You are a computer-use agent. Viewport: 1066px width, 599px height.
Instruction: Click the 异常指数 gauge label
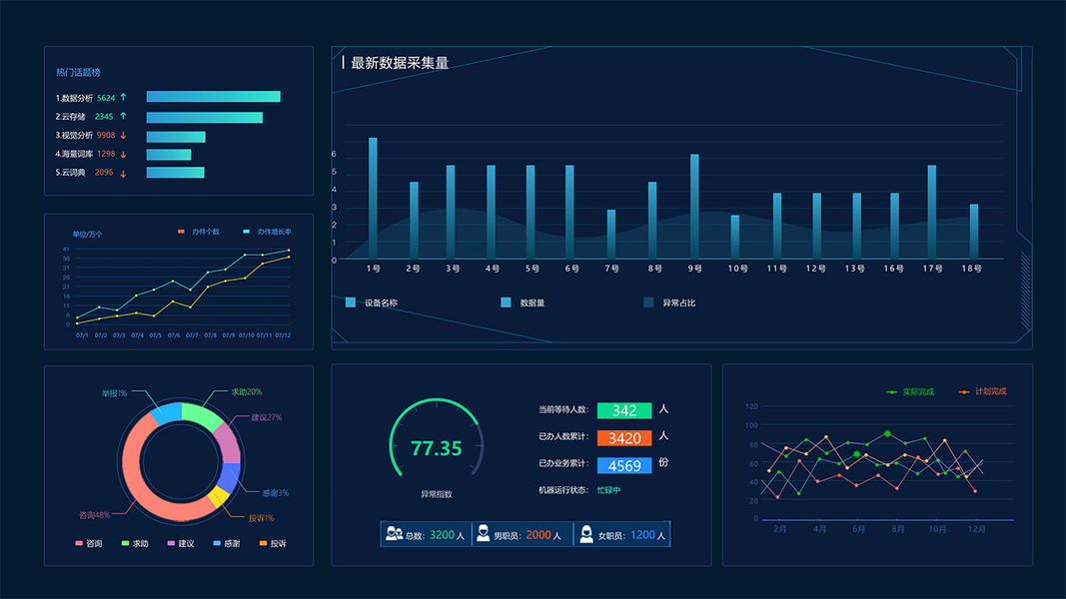click(436, 494)
